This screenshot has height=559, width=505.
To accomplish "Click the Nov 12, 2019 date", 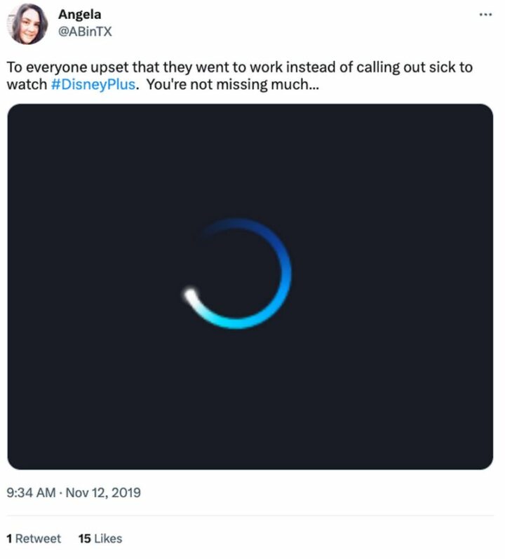I will (x=103, y=492).
